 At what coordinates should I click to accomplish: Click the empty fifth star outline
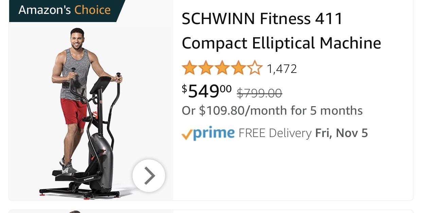pos(255,67)
